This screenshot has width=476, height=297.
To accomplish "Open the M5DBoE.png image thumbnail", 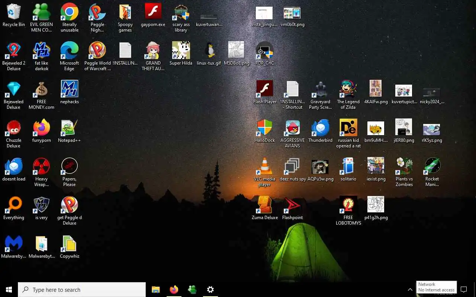I will (237, 53).
